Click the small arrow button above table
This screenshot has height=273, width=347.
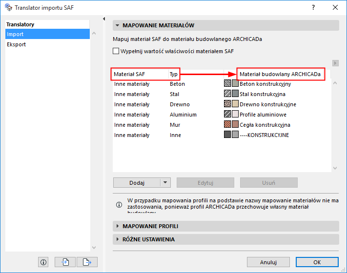[x=335, y=63]
